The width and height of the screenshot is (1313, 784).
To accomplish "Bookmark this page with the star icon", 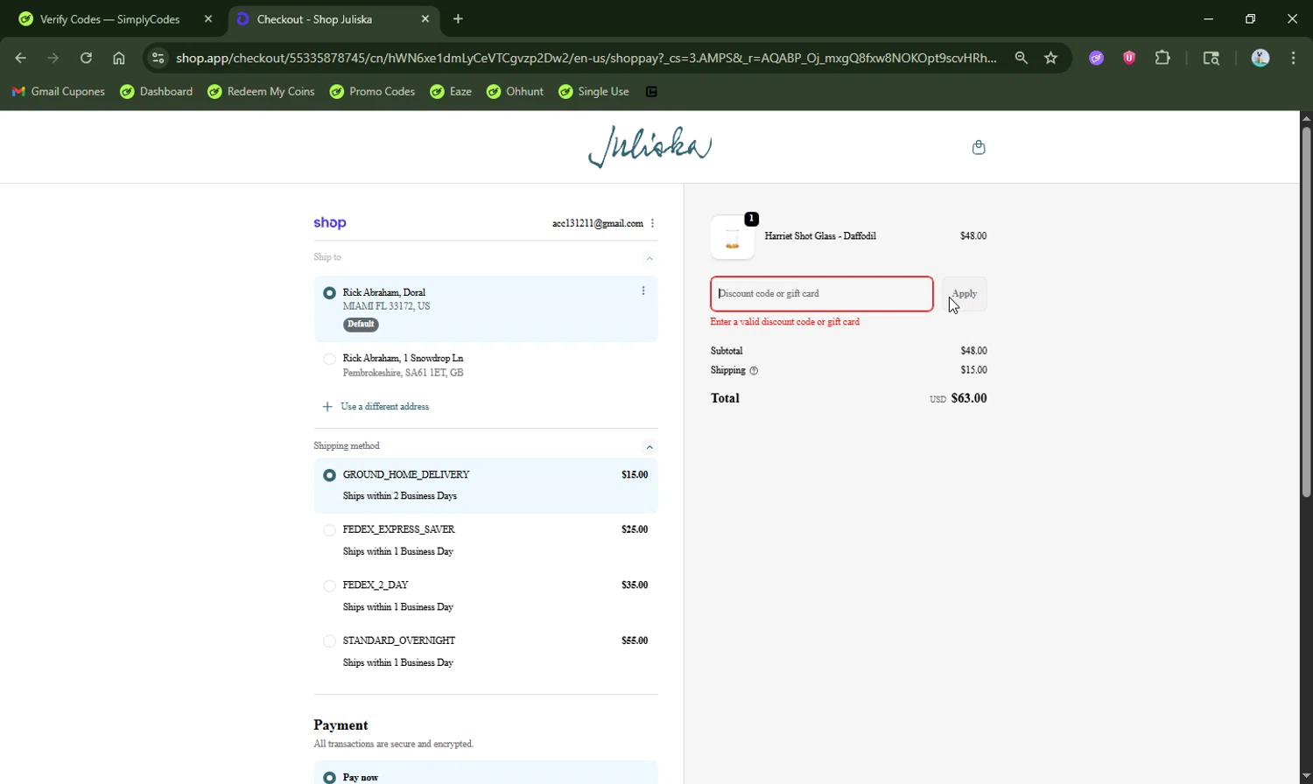I will click(x=1051, y=58).
